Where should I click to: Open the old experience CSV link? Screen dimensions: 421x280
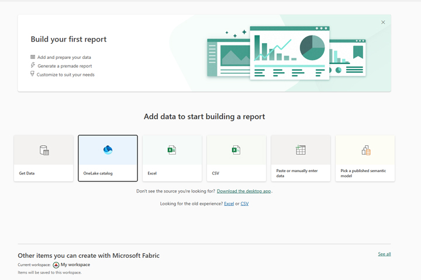244,204
